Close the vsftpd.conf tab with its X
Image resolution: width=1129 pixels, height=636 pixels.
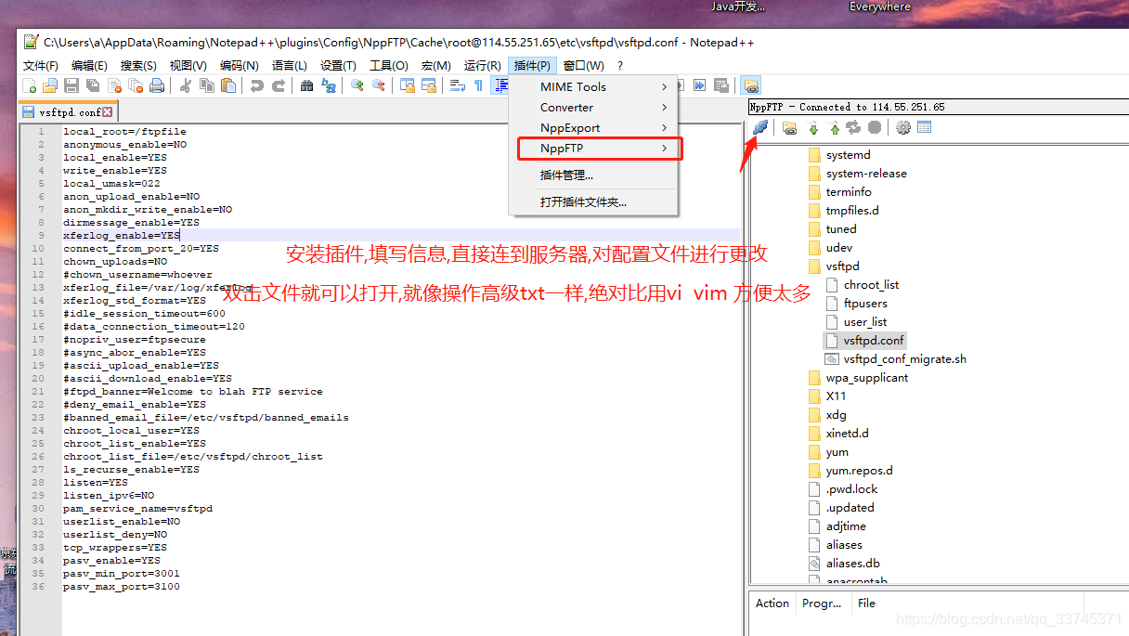(x=108, y=111)
